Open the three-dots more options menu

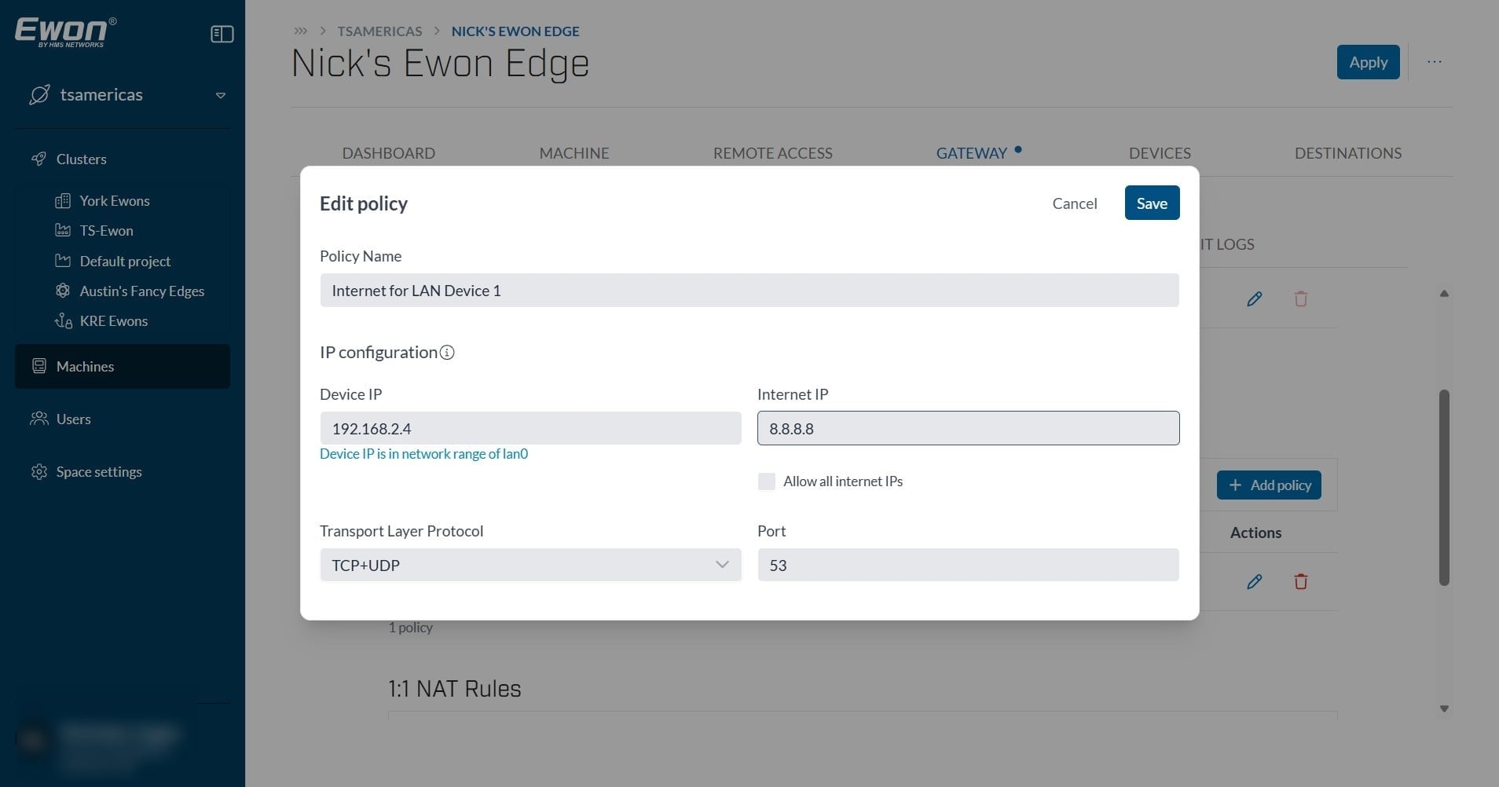point(1435,62)
